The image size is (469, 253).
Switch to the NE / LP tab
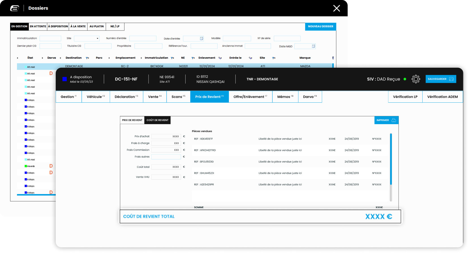point(115,27)
